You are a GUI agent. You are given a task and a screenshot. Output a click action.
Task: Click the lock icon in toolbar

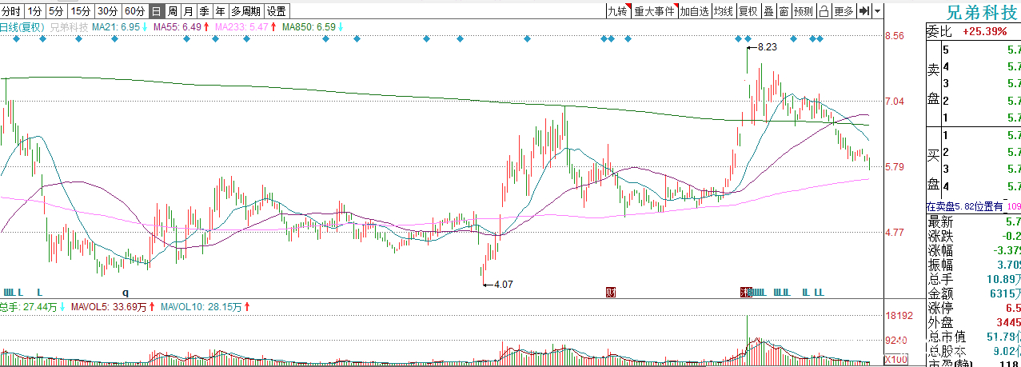(824, 11)
